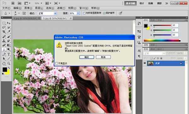Check the 不再显示 checkbox

click(56, 63)
